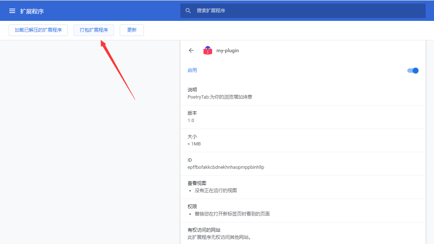
Task: Click the my-plugin extension icon
Action: (208, 50)
